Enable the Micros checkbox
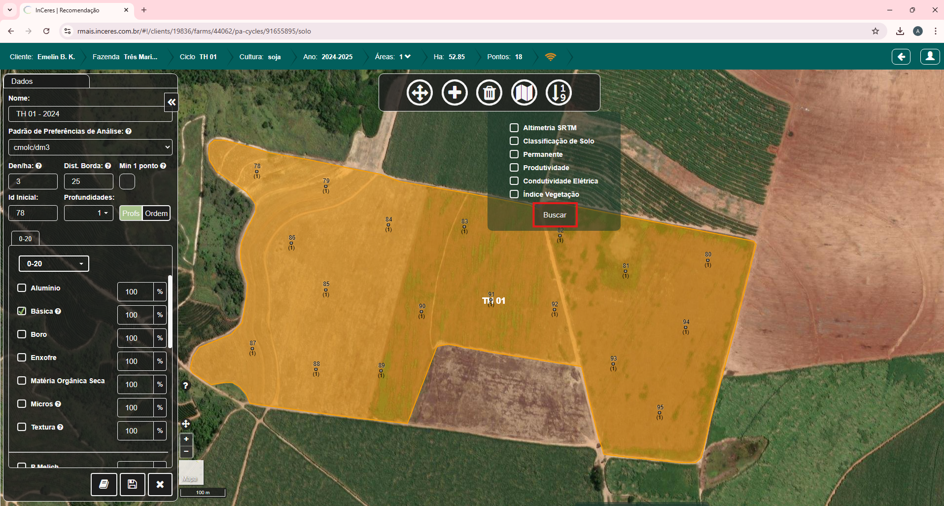Viewport: 944px width, 506px height. coord(22,403)
